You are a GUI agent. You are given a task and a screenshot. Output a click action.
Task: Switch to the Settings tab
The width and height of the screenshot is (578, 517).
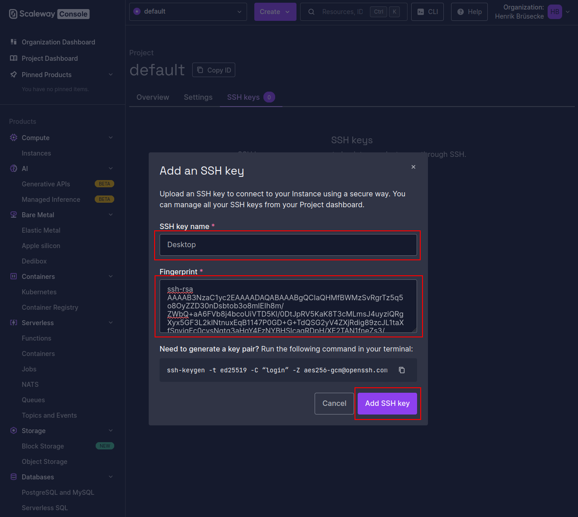198,97
